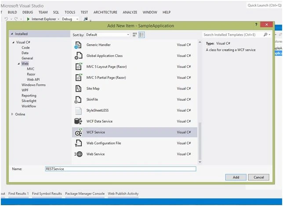Select Code category in tree

click(x=25, y=47)
